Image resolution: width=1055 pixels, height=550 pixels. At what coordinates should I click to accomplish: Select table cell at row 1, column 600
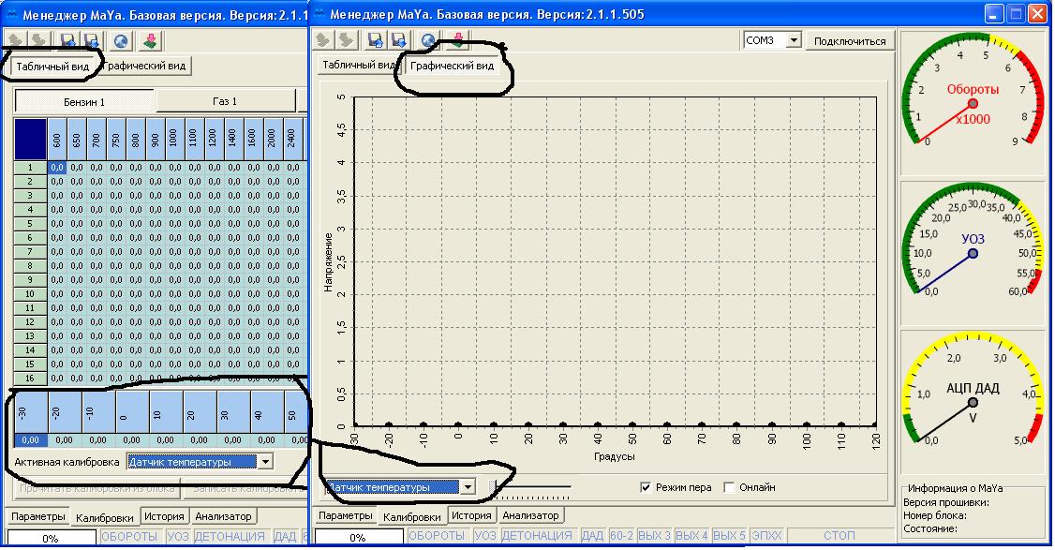click(57, 167)
